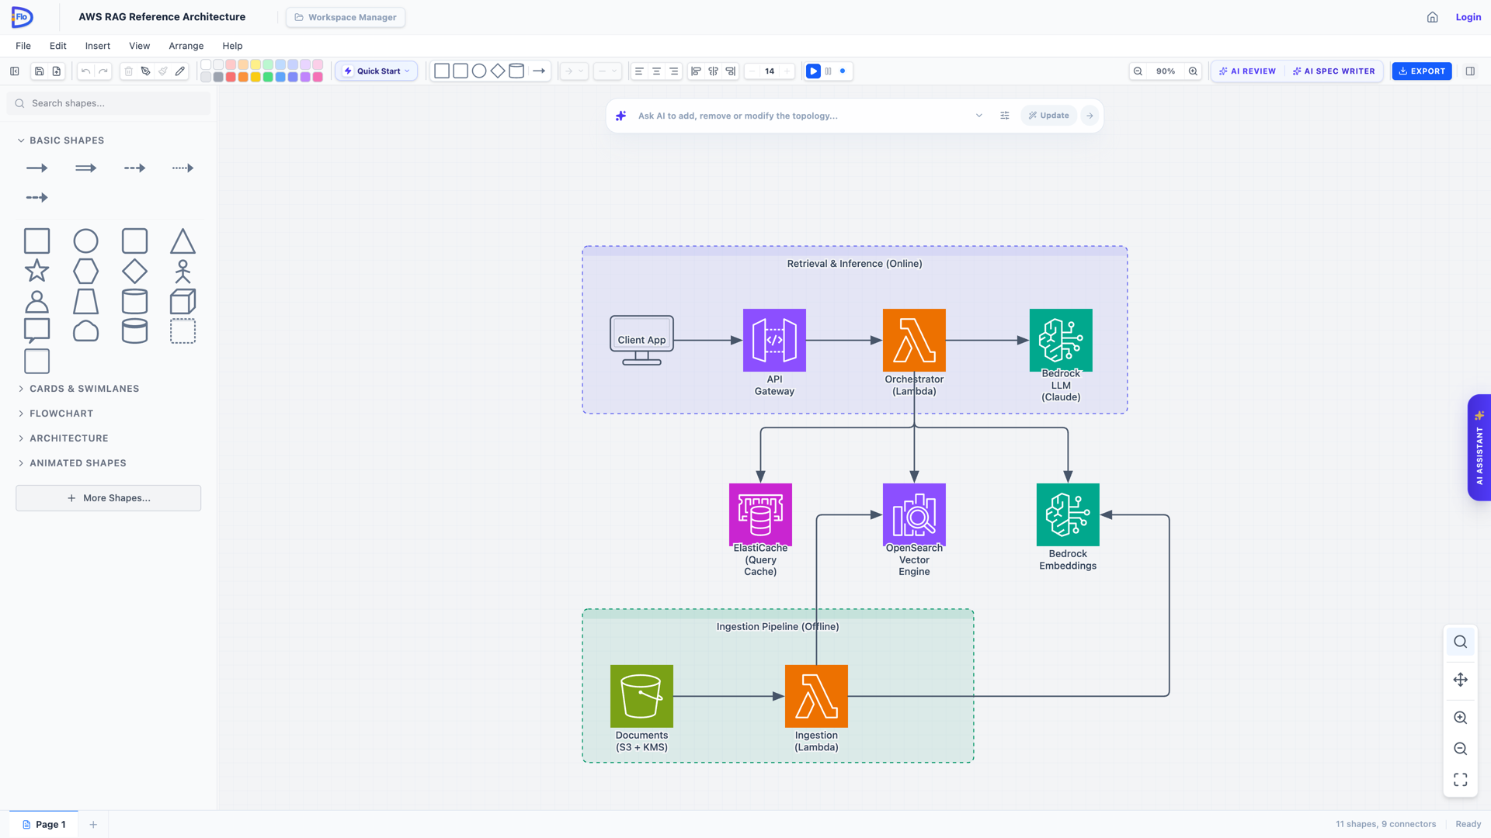Toggle the left sidebar panel icon
Viewport: 1491px width, 838px height.
click(x=15, y=71)
